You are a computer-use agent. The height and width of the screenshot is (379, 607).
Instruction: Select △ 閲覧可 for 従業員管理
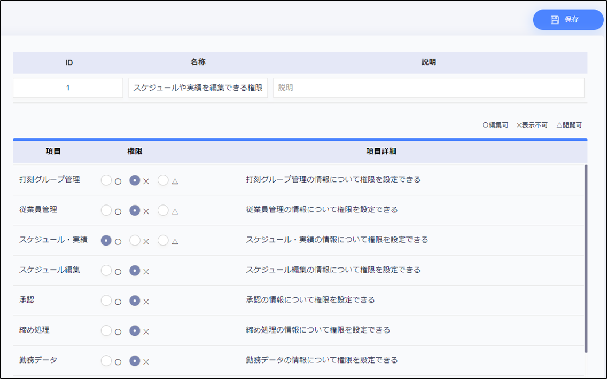(163, 210)
